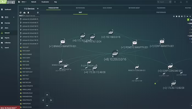Open the PASSWORDS tab

(161, 8)
